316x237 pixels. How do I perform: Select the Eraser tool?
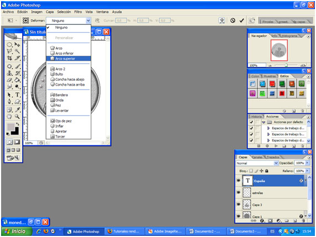tap(9, 80)
